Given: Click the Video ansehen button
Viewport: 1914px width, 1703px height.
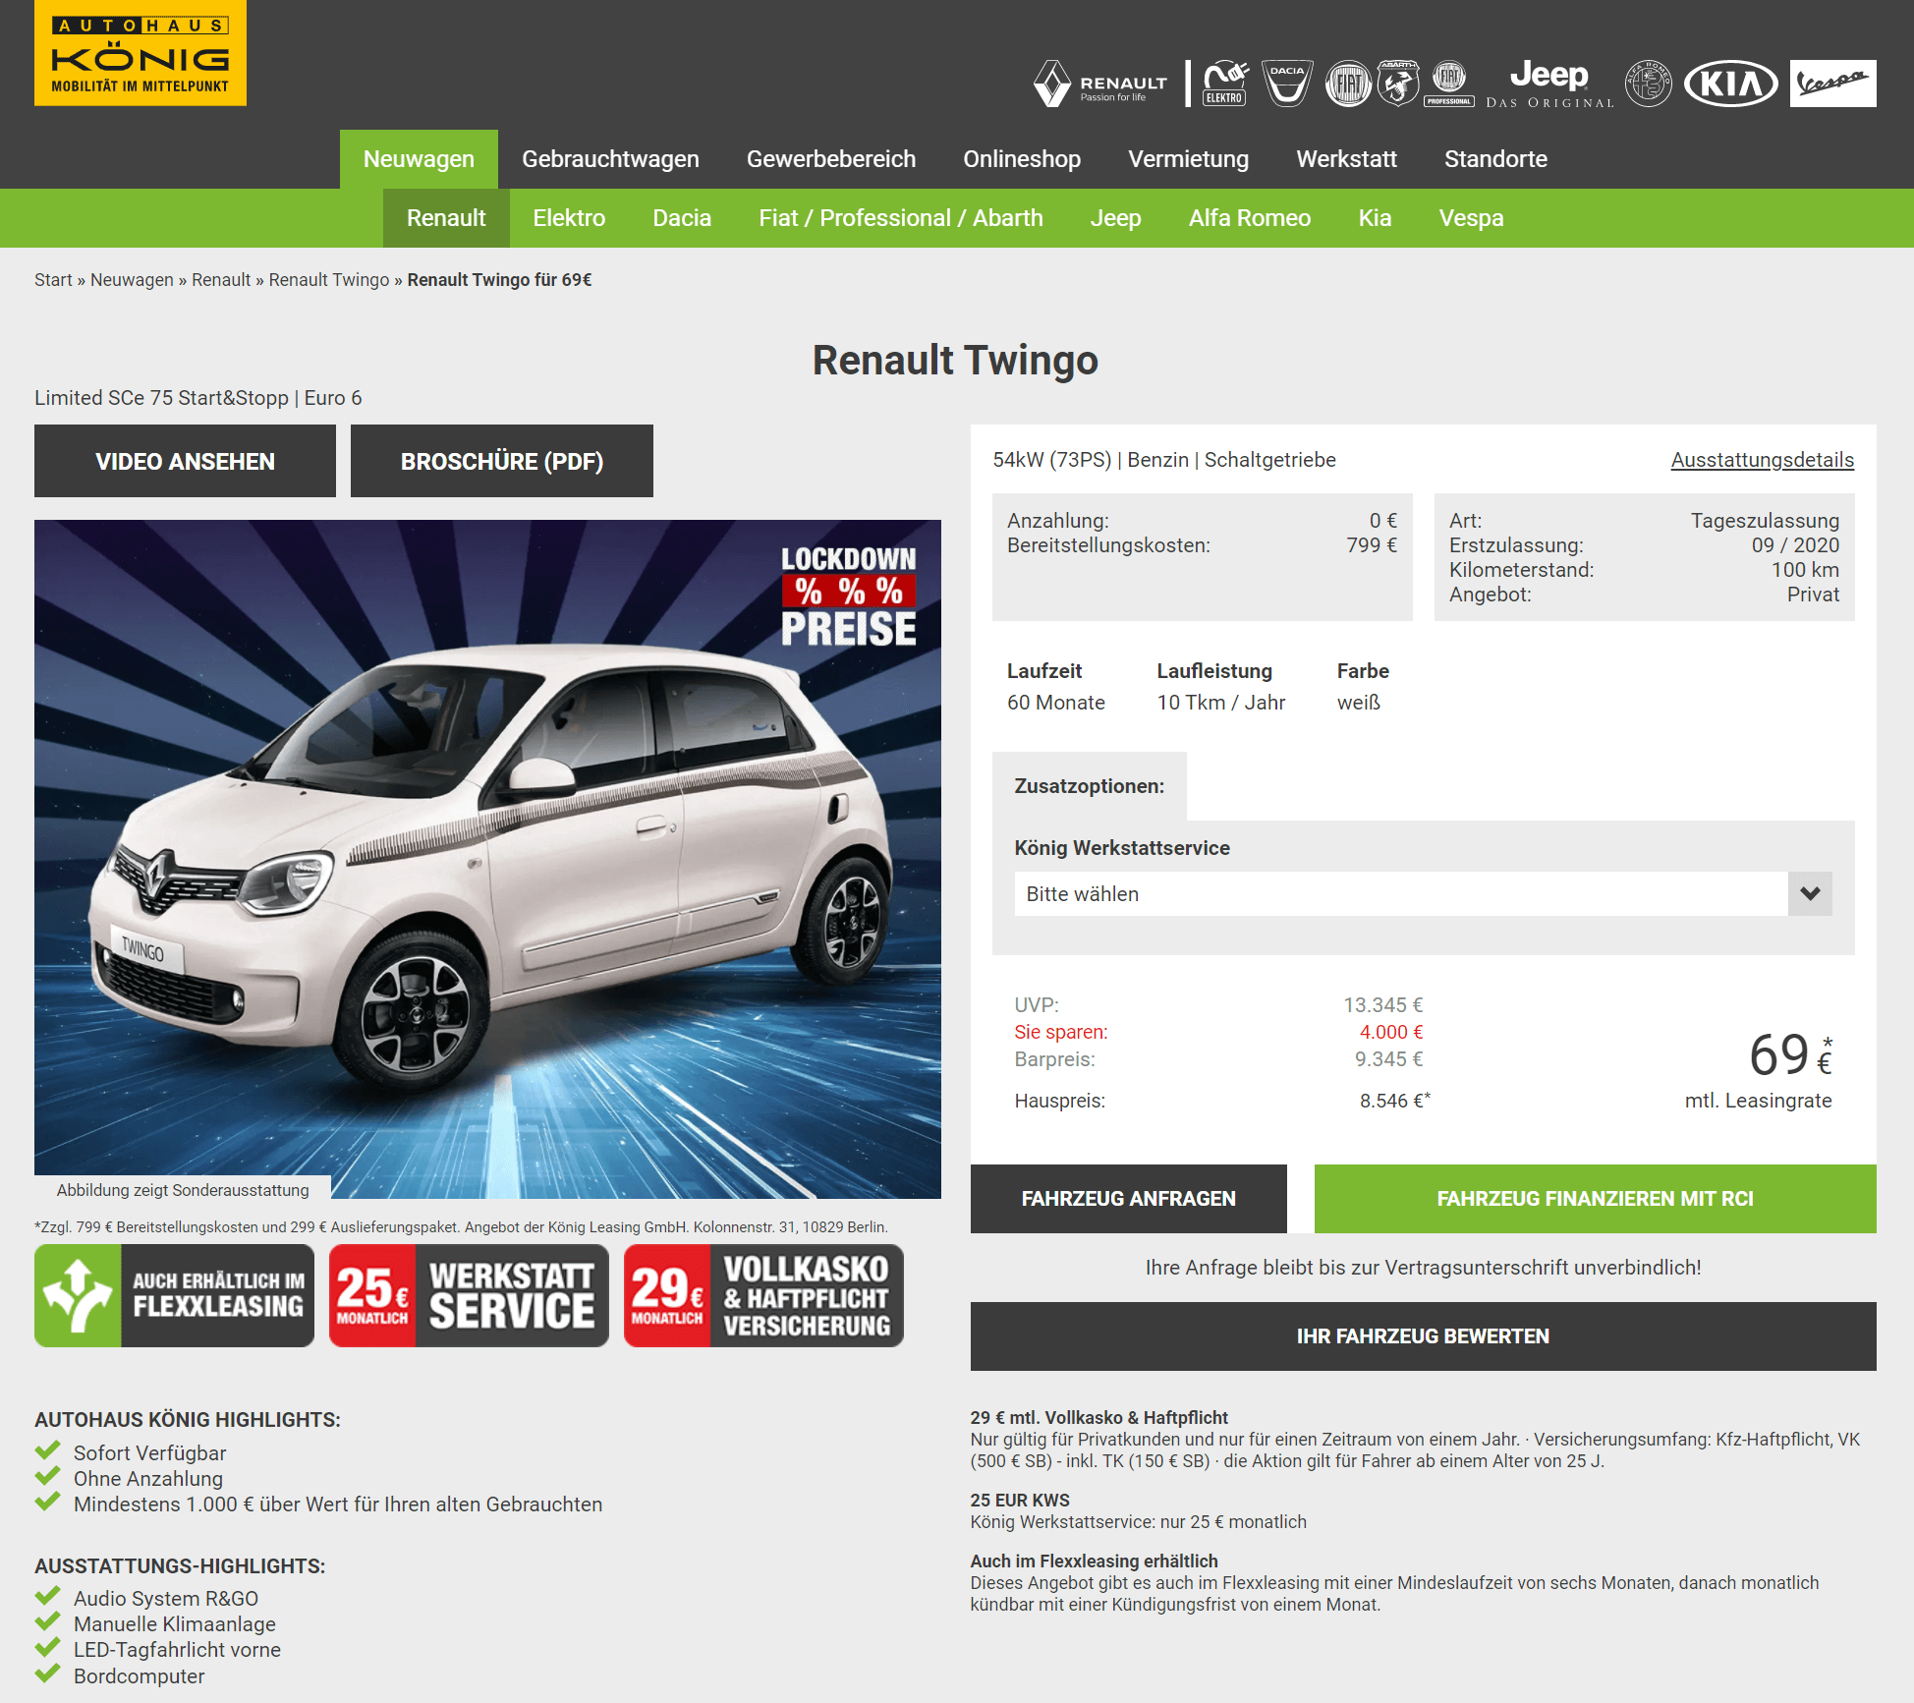Looking at the screenshot, I should click(x=185, y=461).
